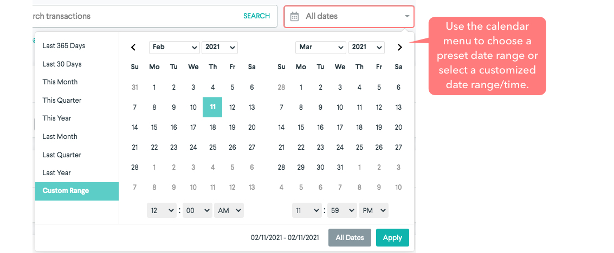Screen dimensions: 614x253
Task: Open the end time PM dropdown
Action: 373,210
